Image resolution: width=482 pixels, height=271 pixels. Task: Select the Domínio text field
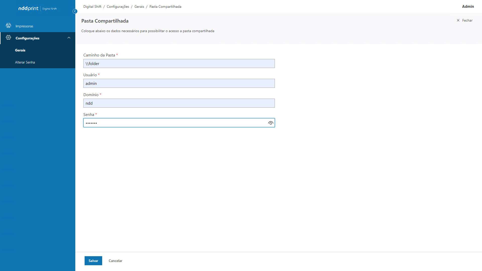[179, 103]
